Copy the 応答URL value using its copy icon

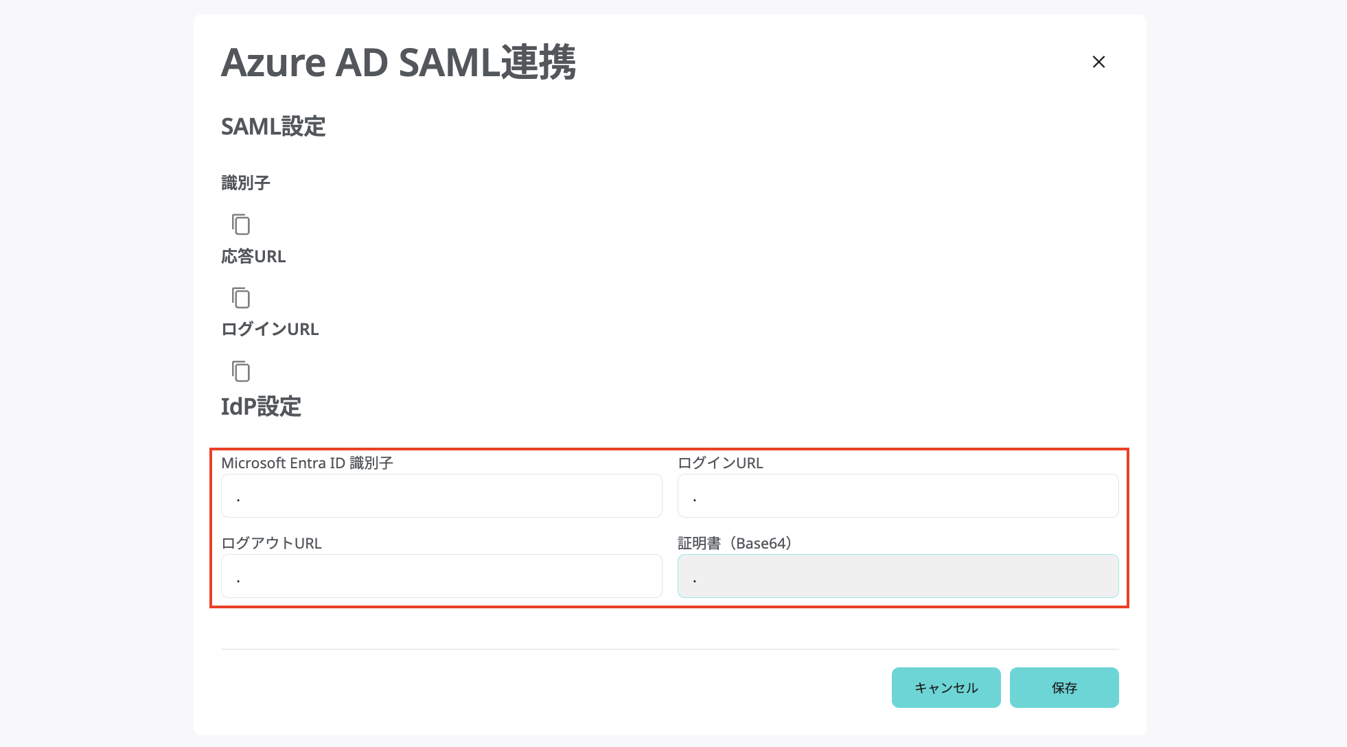coord(240,297)
